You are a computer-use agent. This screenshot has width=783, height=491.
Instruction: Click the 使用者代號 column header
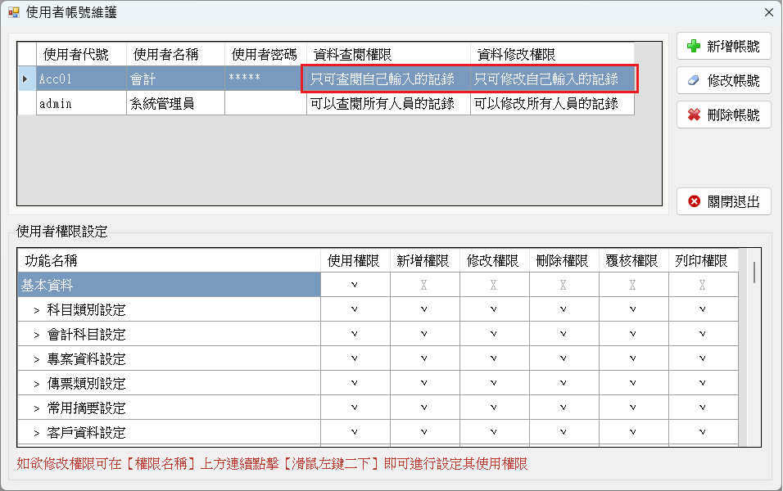(81, 54)
